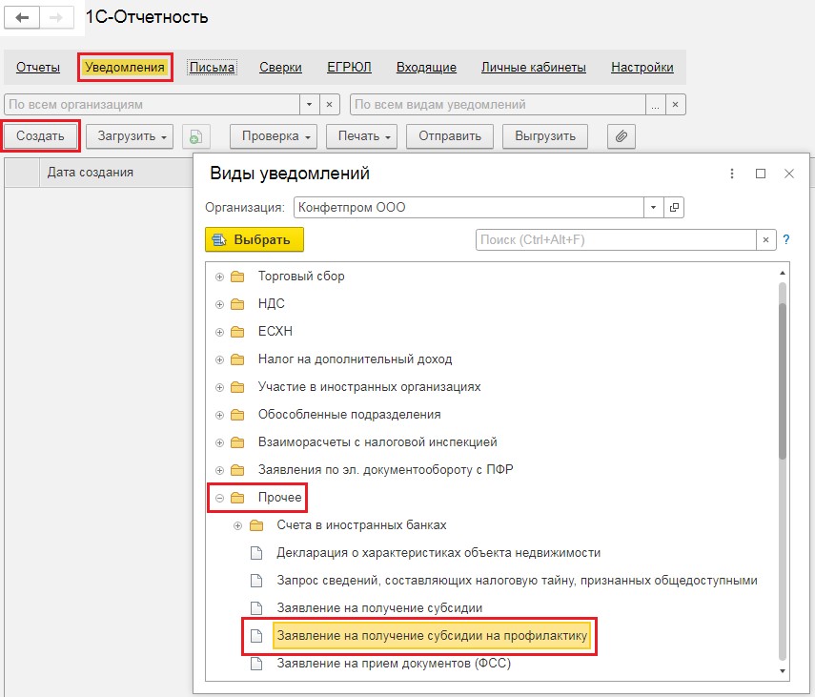Click the Выгрузить button
The width and height of the screenshot is (815, 697).
point(545,136)
